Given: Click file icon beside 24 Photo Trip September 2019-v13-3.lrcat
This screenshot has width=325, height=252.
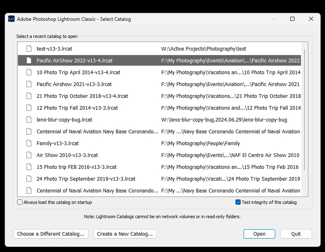Looking at the screenshot, I should [29, 179].
